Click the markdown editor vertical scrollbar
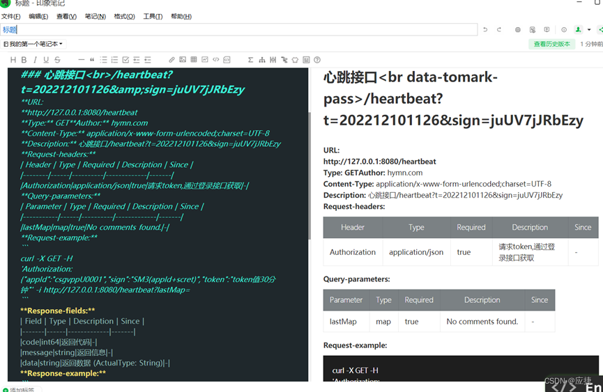 tap(310, 176)
